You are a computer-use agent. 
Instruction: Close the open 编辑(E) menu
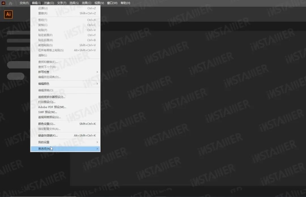tap(36, 3)
